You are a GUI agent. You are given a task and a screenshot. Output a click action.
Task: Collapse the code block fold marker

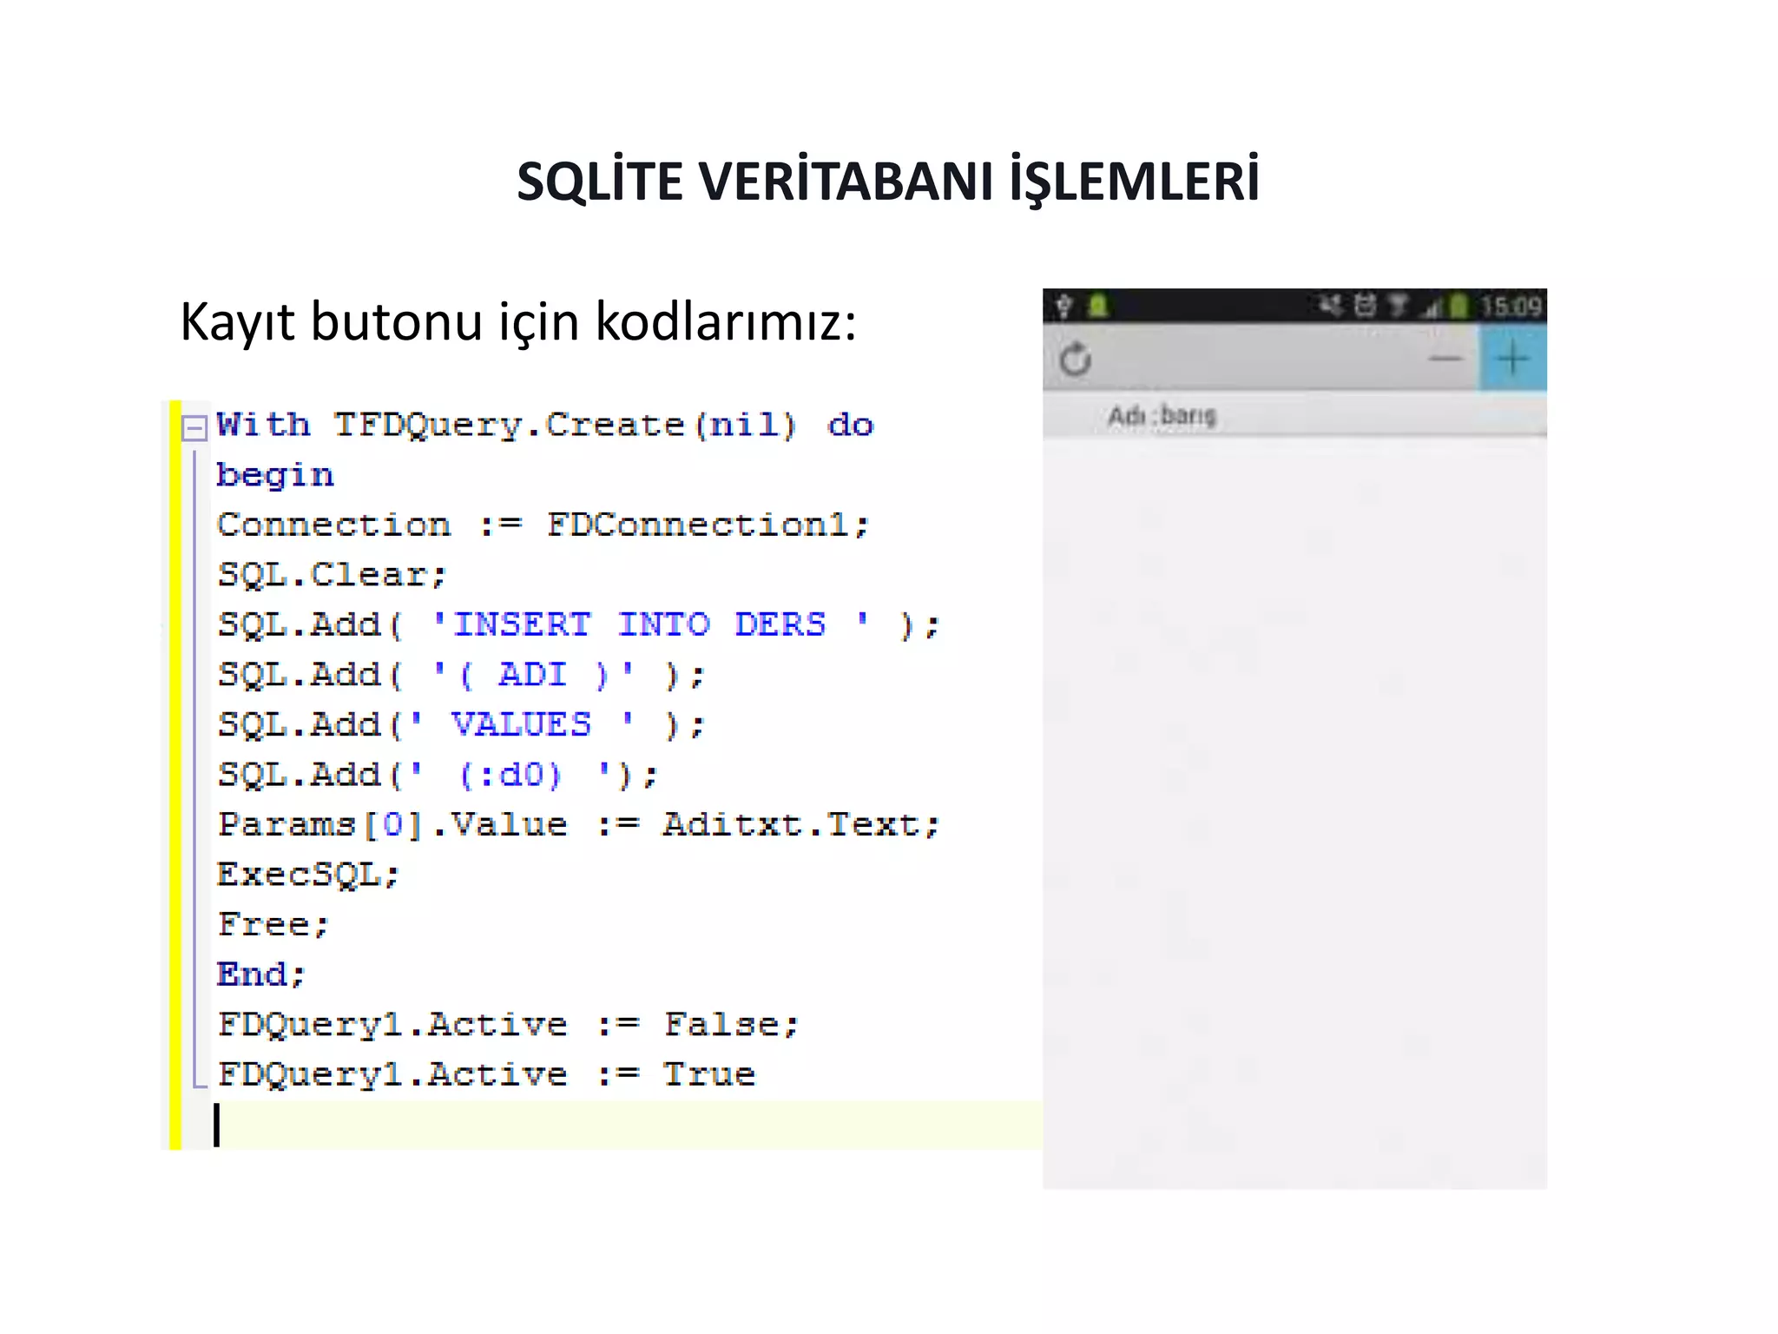tap(194, 427)
